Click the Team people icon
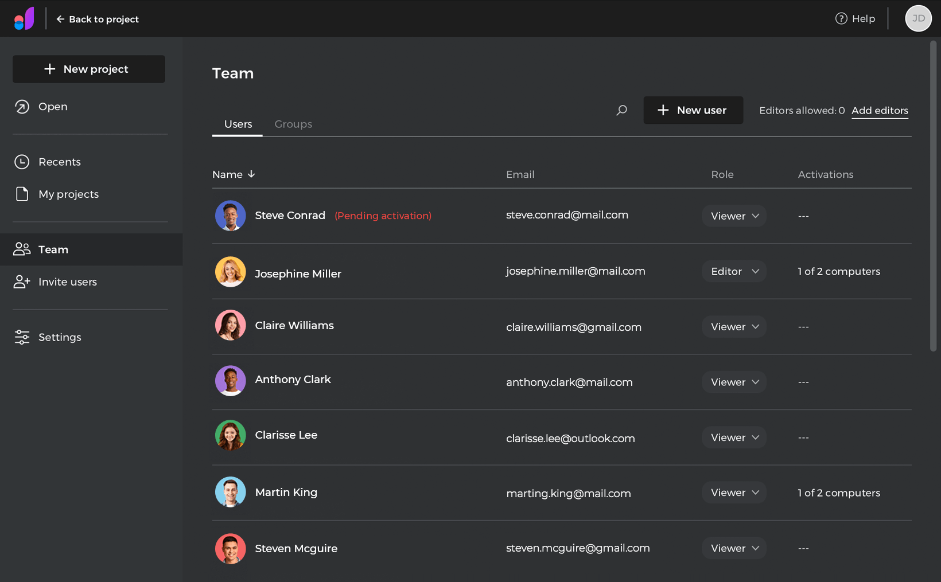This screenshot has width=941, height=582. (x=22, y=249)
